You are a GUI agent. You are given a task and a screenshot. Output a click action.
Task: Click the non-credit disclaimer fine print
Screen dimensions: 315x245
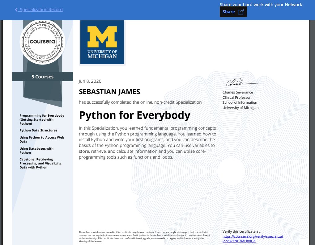144,237
